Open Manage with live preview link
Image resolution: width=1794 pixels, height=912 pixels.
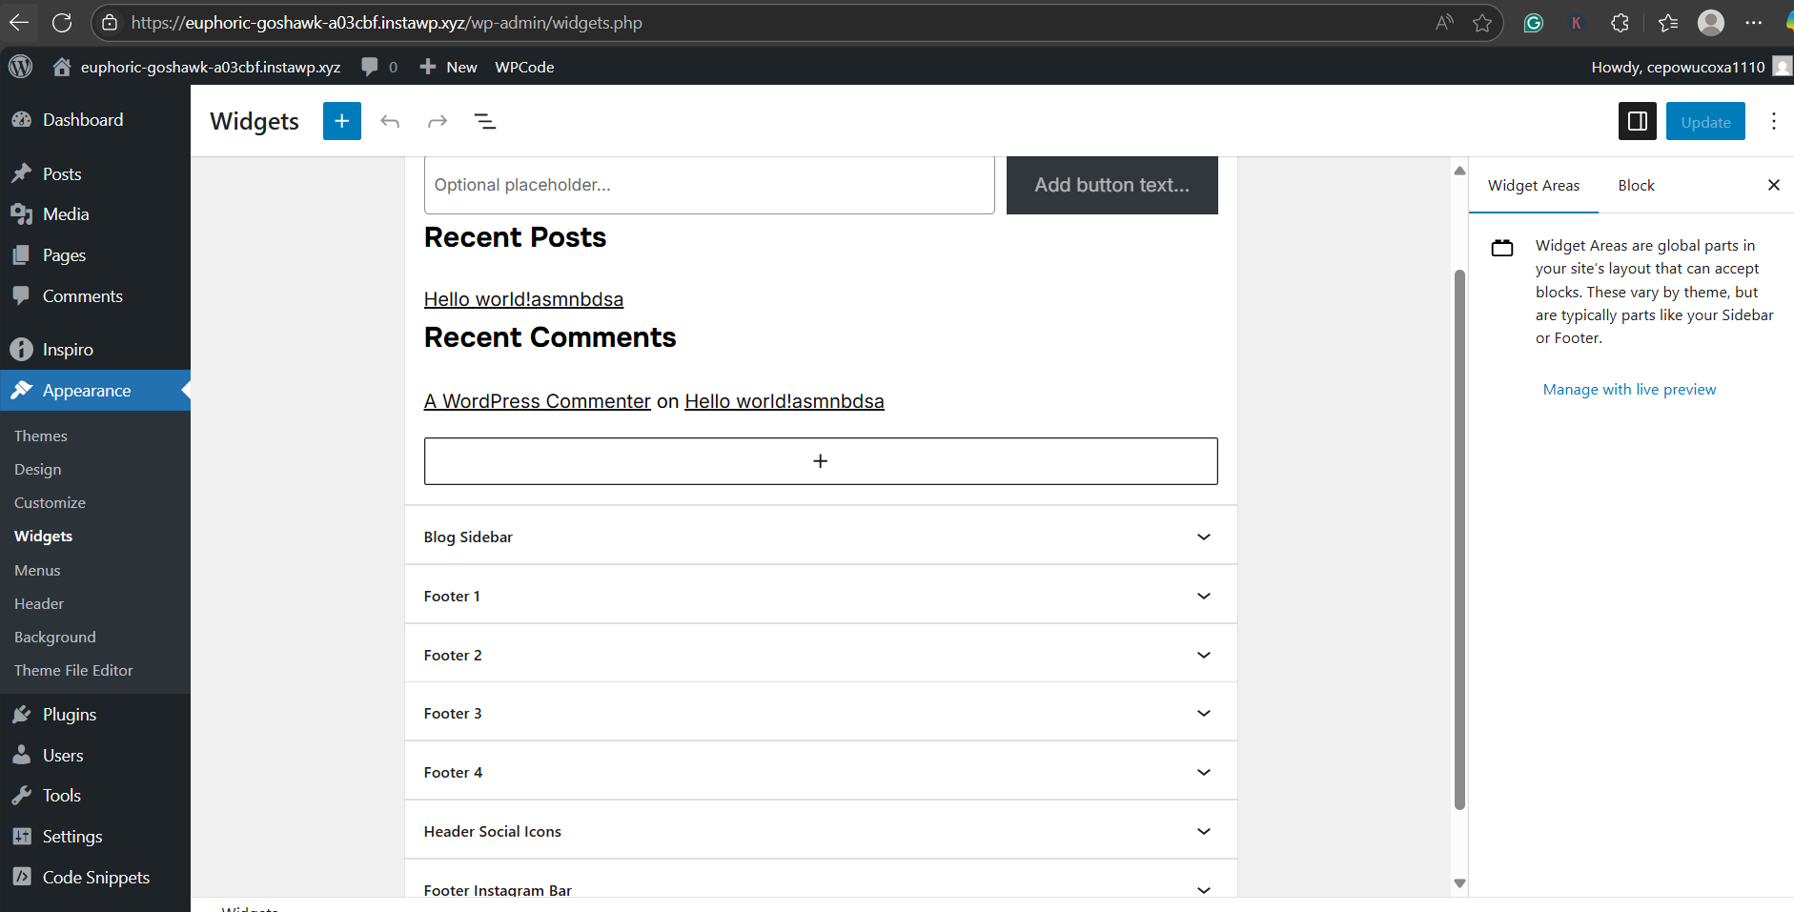point(1629,389)
